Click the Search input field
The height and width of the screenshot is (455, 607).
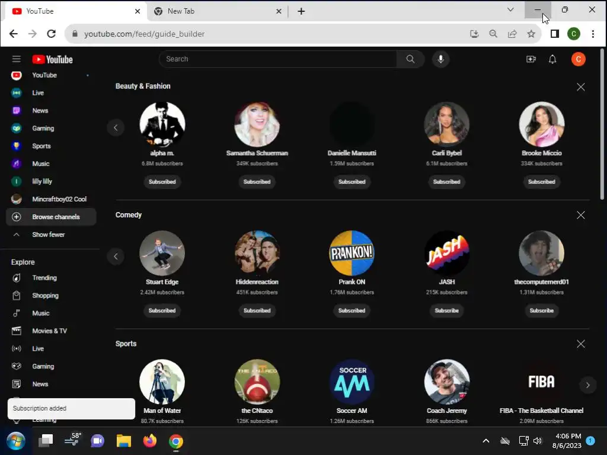click(x=278, y=59)
